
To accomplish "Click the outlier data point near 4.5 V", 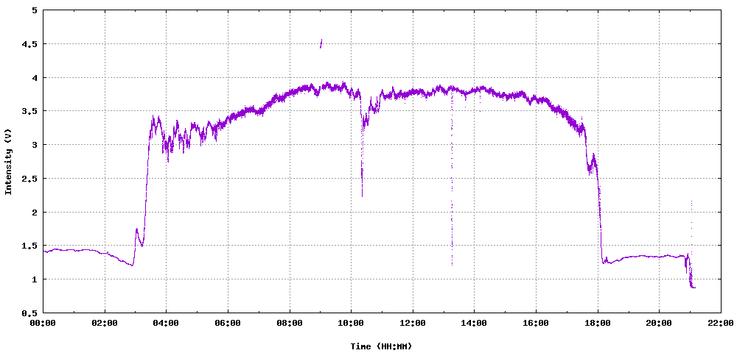I will (321, 43).
